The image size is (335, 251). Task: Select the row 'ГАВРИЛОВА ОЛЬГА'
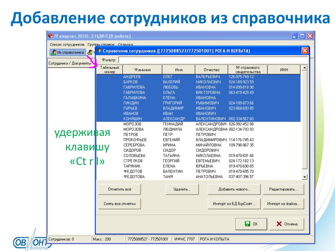(199, 92)
